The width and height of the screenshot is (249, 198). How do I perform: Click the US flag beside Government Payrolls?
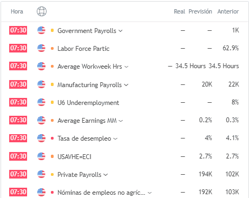[41, 30]
